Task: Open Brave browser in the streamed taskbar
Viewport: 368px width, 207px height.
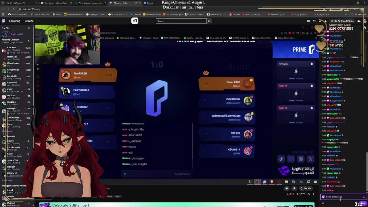Action: 272,182
